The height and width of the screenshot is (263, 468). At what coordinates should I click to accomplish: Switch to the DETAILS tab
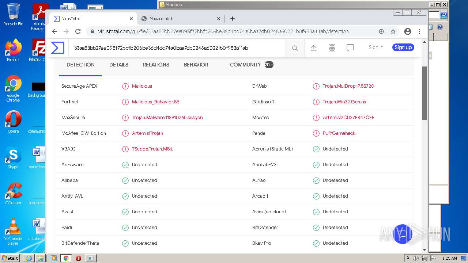click(119, 65)
